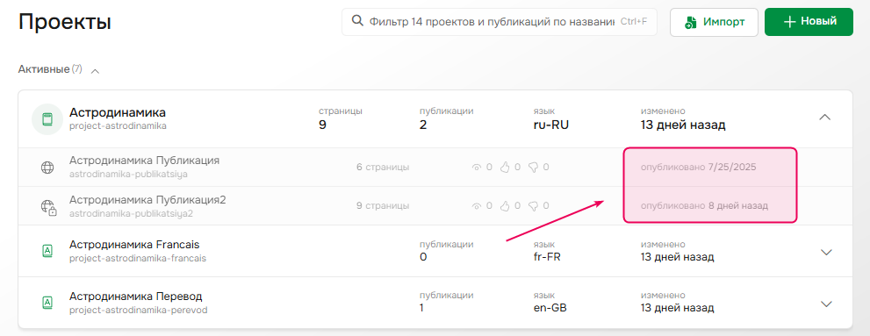Click Астродинамика Перевод publications count 1
870x336 pixels.
pyautogui.click(x=422, y=307)
